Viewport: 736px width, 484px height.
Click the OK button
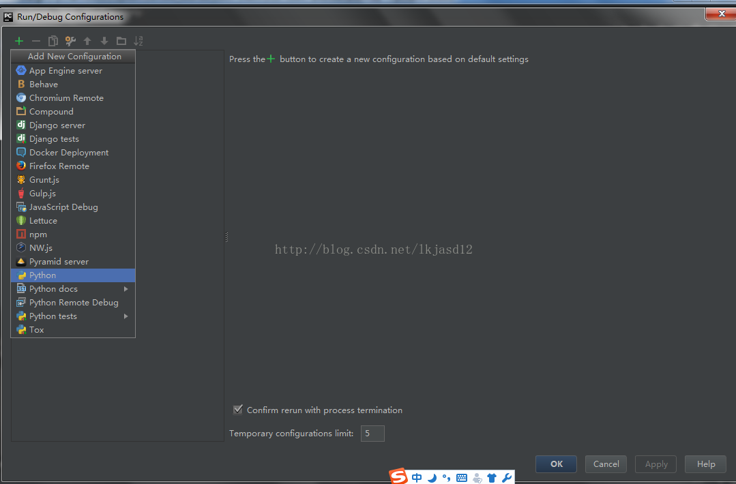[x=556, y=464]
